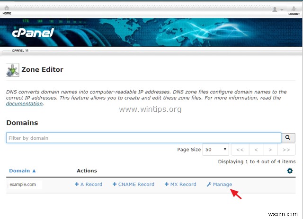Jump to last page of domains
303x219 pixels.
pyautogui.click(x=286, y=150)
